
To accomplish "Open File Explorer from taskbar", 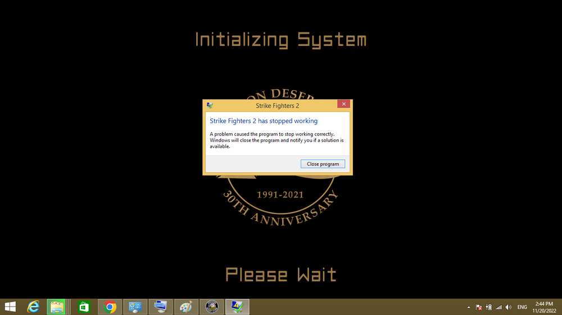I will click(x=57, y=307).
